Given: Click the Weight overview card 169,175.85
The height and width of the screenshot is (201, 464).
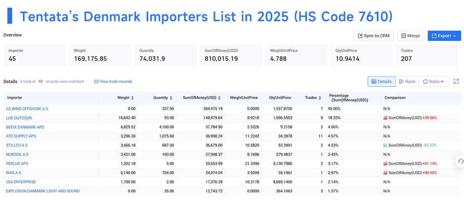Looking at the screenshot, I should point(100,55).
